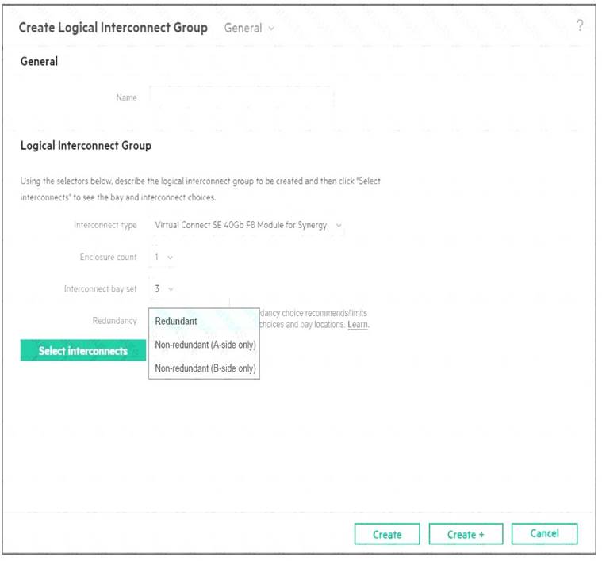Open the Enclosure count dropdown
602x561 pixels.
[163, 257]
